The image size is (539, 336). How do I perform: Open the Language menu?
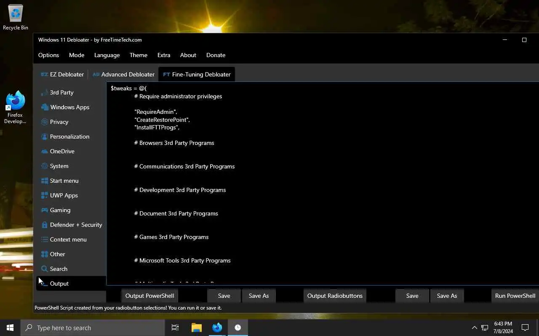[107, 55]
